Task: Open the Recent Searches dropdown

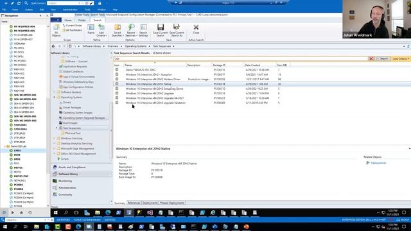Action: coord(131,31)
